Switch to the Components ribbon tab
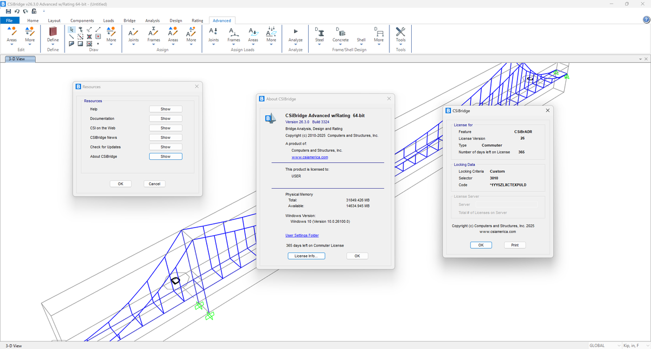This screenshot has width=651, height=349. coord(82,21)
